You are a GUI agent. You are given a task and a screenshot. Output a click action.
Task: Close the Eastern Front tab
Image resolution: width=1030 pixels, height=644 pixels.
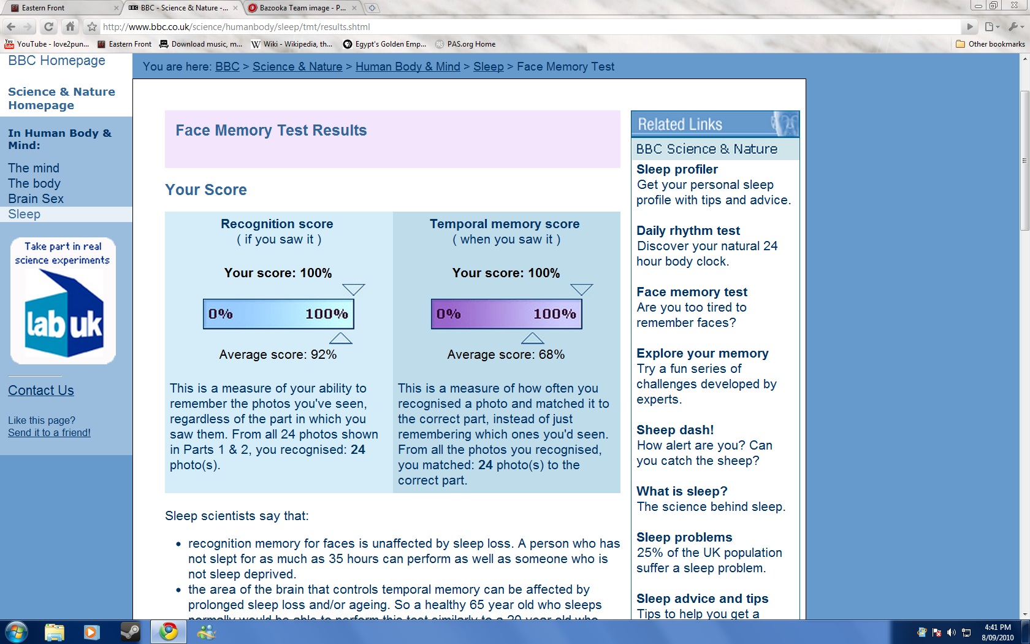click(116, 8)
